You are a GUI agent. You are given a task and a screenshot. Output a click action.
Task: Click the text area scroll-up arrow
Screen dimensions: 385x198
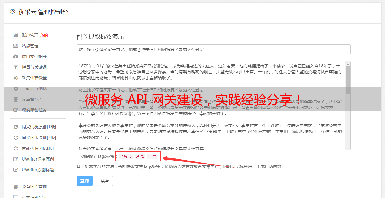348,64
